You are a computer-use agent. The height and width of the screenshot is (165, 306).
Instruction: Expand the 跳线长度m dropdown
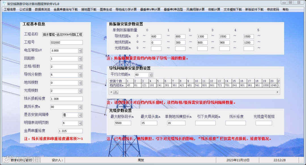[80, 107]
